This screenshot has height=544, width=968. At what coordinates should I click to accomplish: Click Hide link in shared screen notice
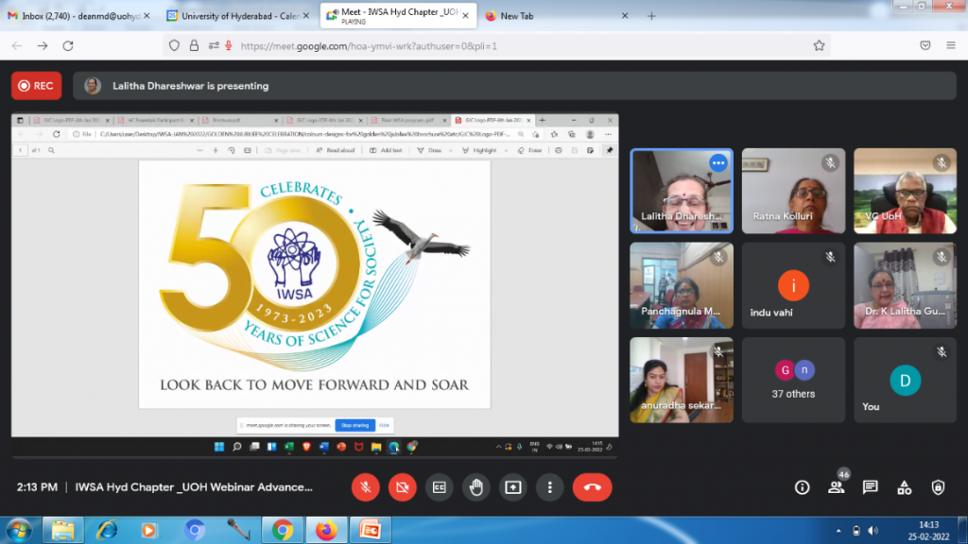pos(384,426)
